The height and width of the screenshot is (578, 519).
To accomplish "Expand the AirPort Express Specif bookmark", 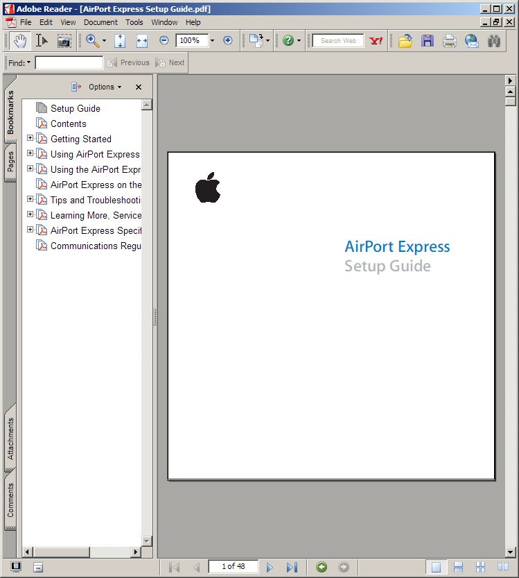I will [x=30, y=229].
